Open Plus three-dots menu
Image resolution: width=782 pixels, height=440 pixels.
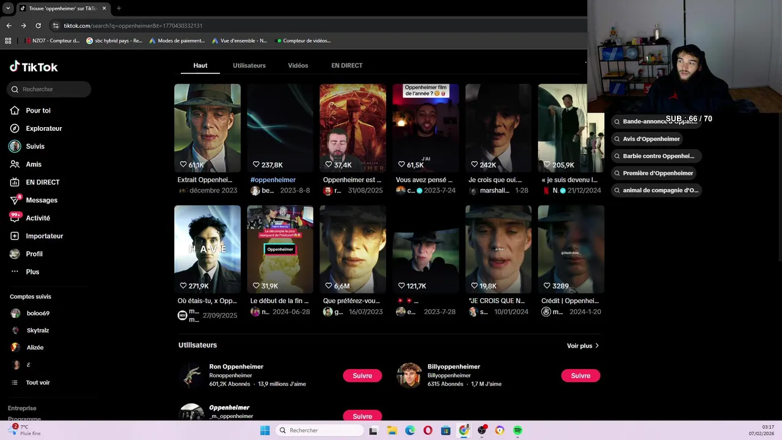[15, 271]
